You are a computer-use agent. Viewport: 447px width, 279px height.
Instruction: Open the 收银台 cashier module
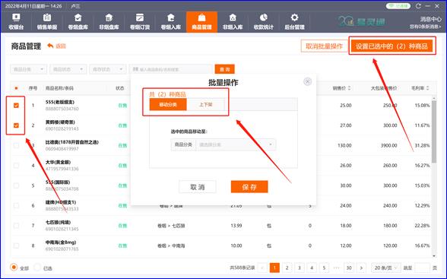(x=16, y=21)
